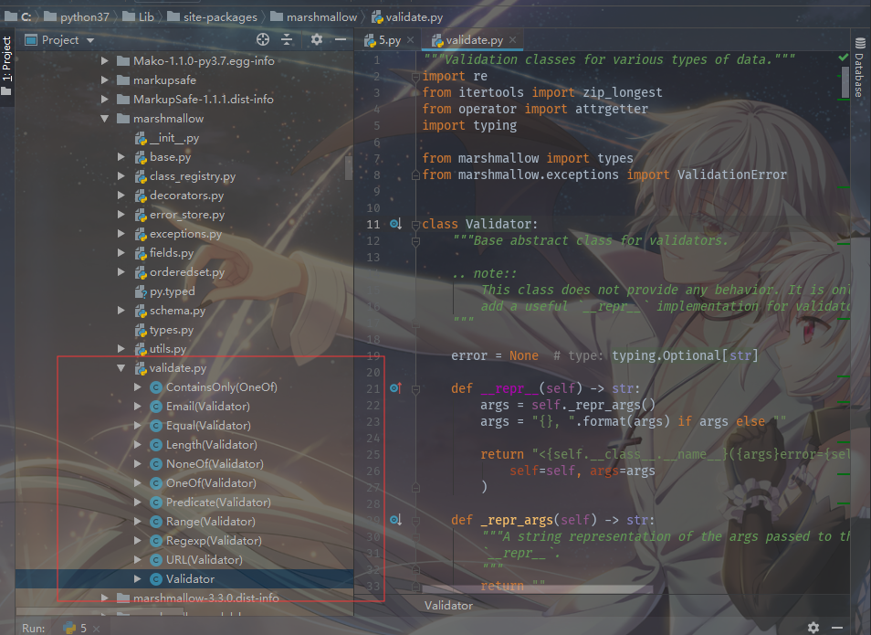Select decorators.py in the tree
The width and height of the screenshot is (871, 635).
pos(186,196)
